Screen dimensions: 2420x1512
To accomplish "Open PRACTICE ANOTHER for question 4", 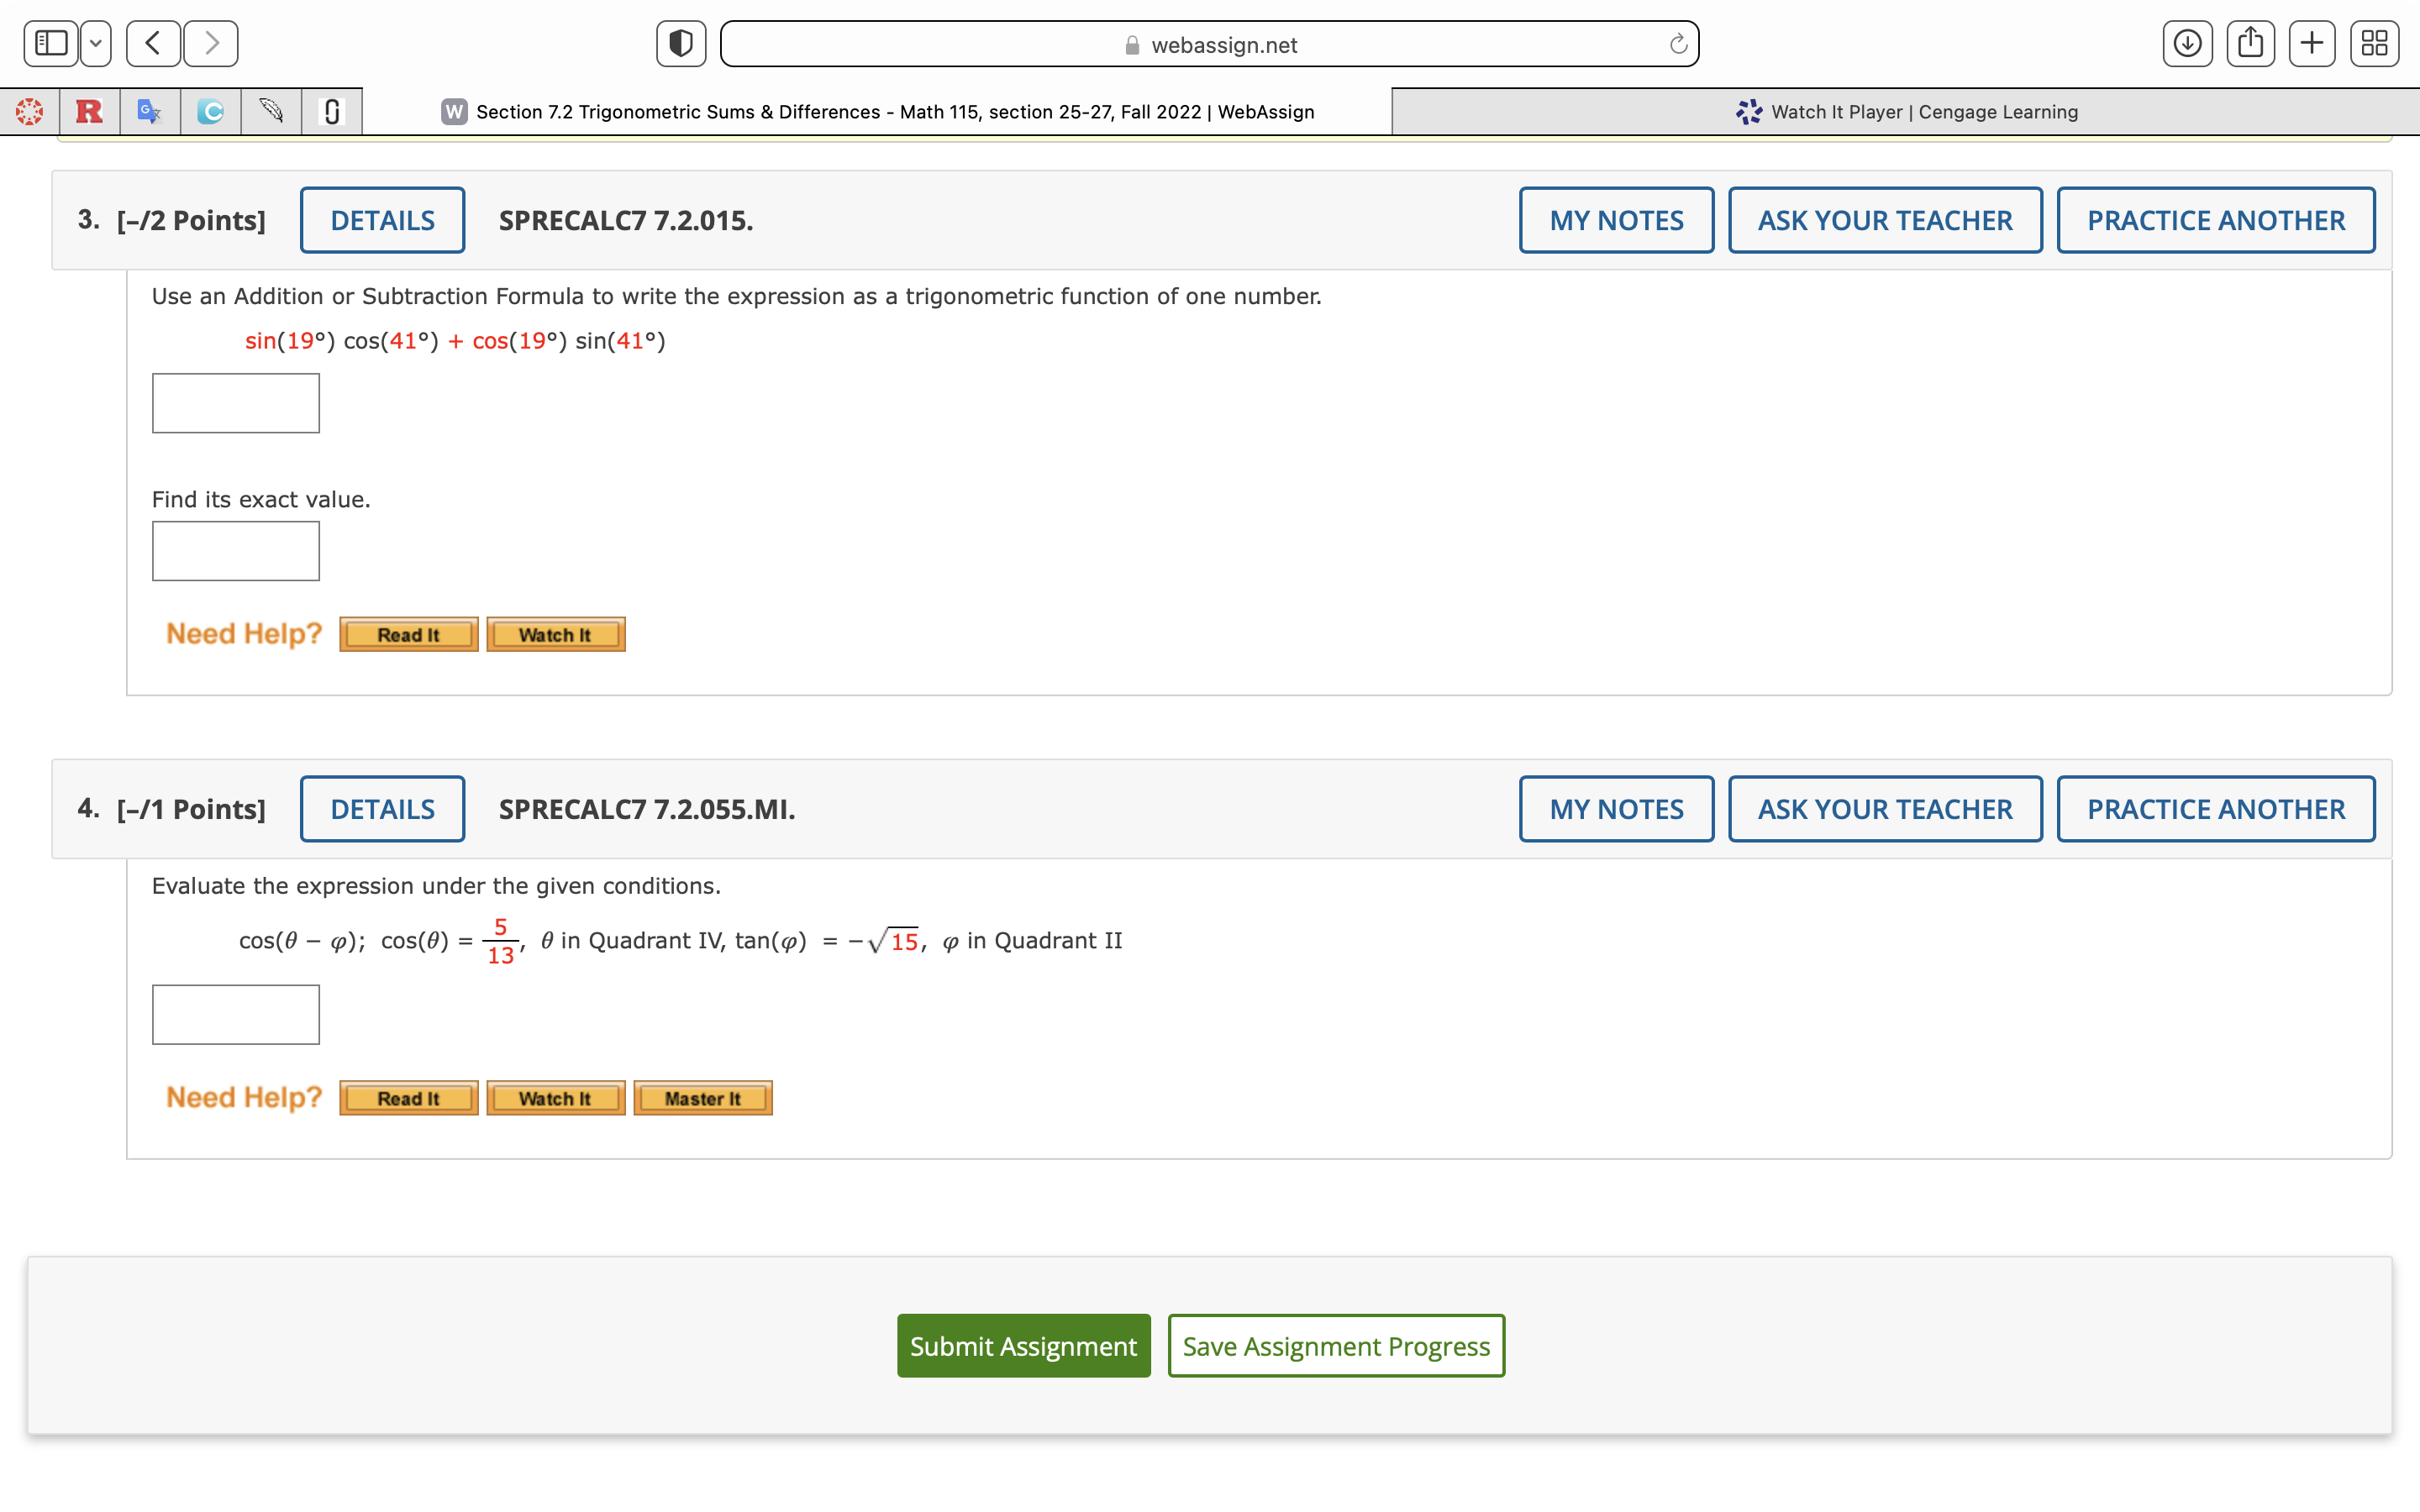I will coord(2215,809).
